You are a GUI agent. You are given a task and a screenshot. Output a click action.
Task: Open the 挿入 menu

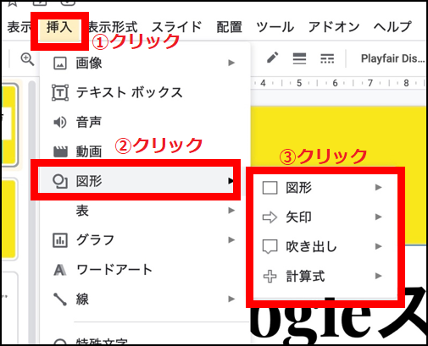point(59,28)
